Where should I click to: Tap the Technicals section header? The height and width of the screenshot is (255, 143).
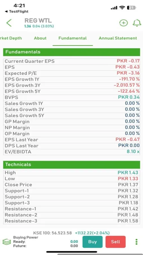(71, 164)
